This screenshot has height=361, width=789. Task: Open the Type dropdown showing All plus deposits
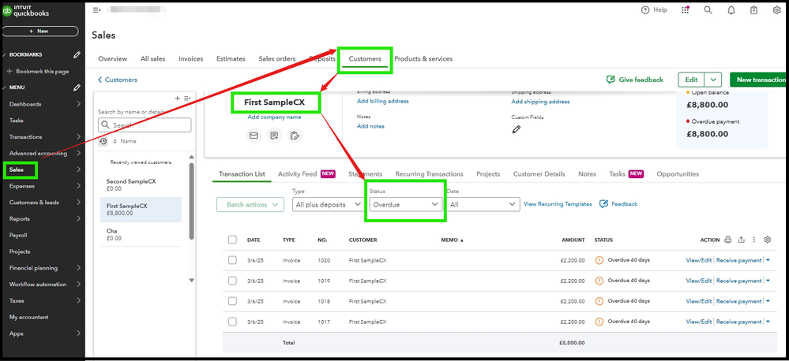[328, 204]
